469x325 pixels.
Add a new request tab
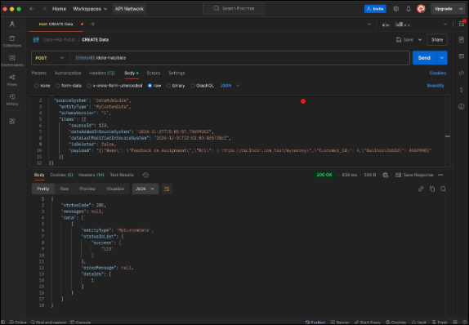(x=92, y=24)
